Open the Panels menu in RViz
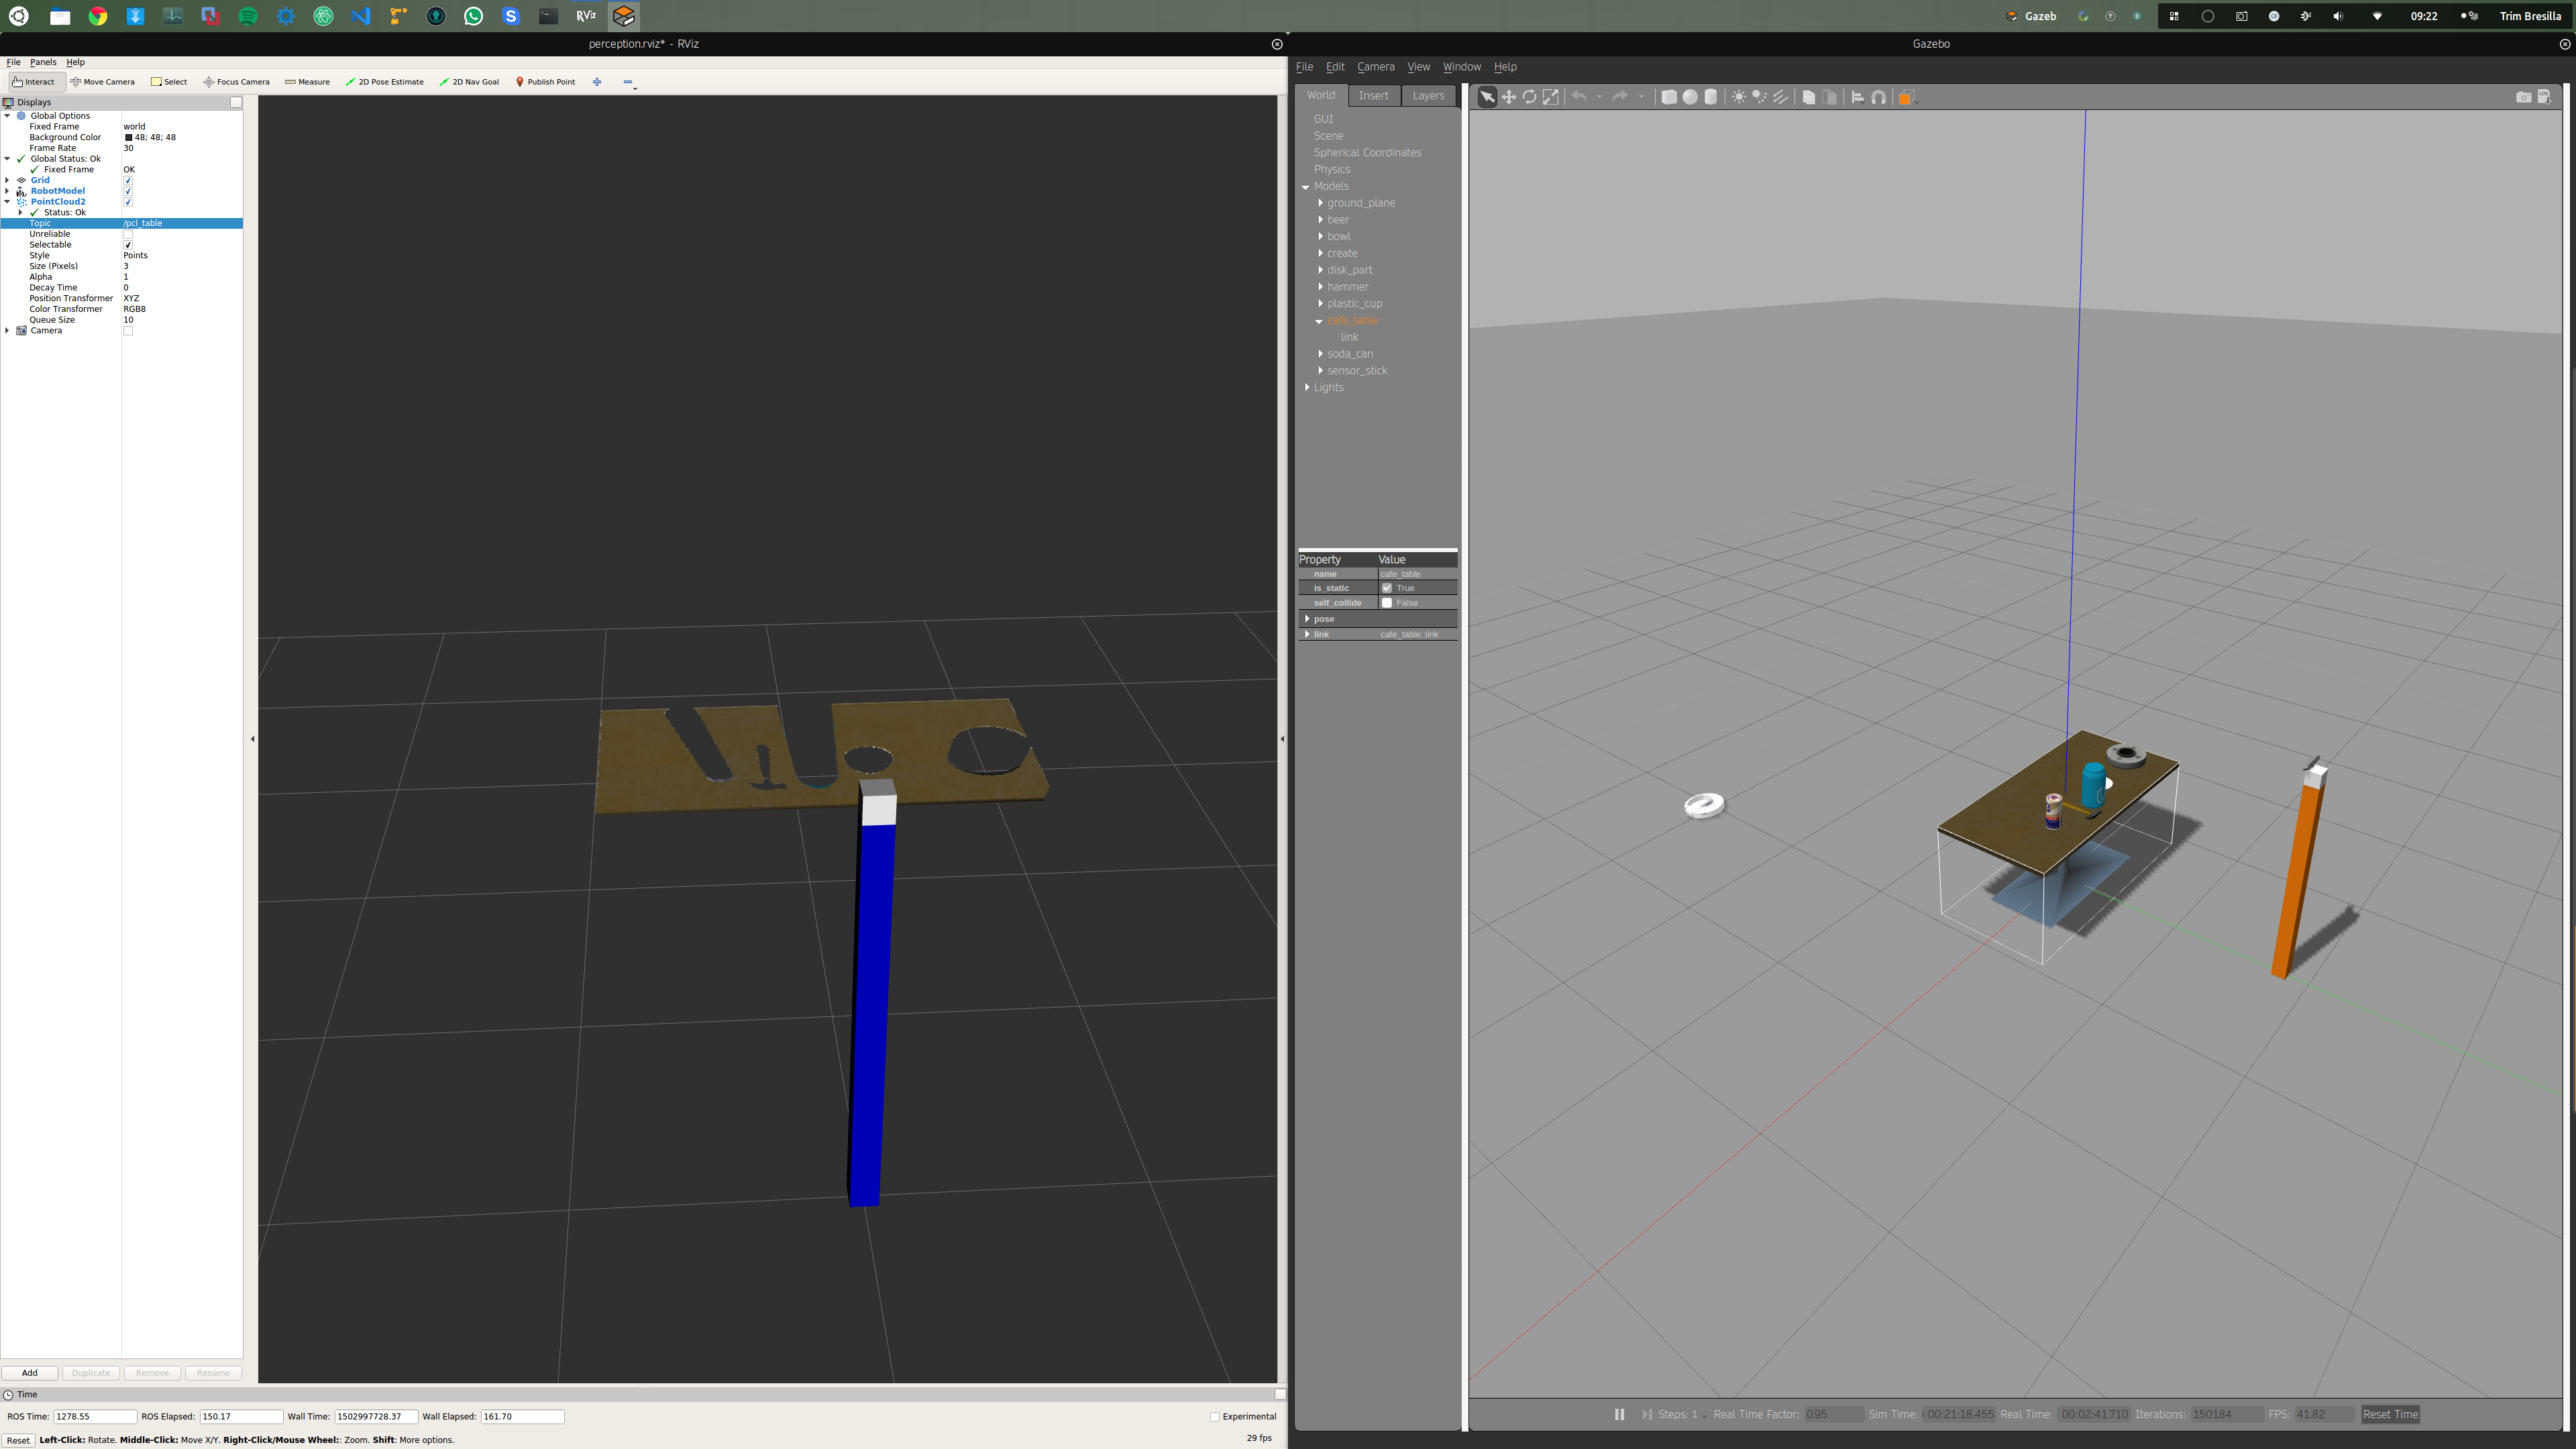Image resolution: width=2576 pixels, height=1449 pixels. 43,62
